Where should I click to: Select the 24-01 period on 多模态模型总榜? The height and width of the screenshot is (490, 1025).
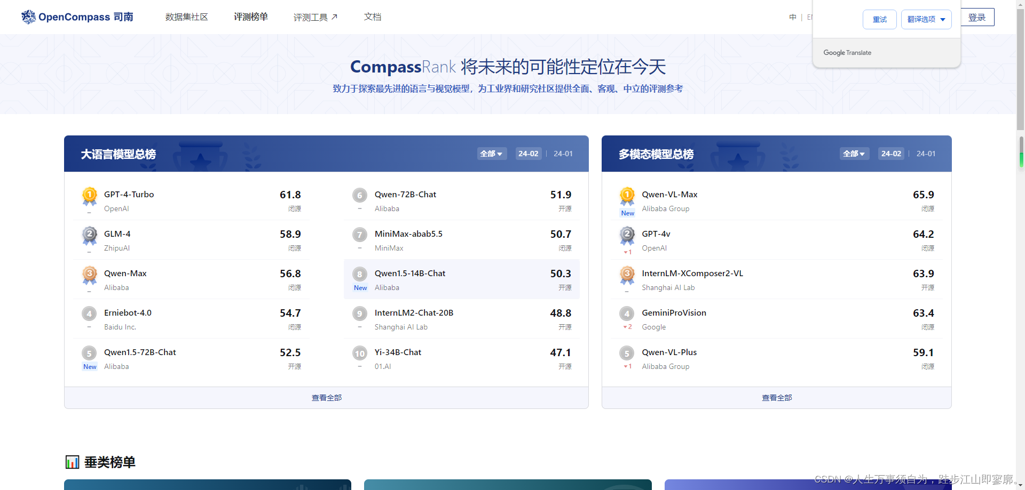[926, 154]
